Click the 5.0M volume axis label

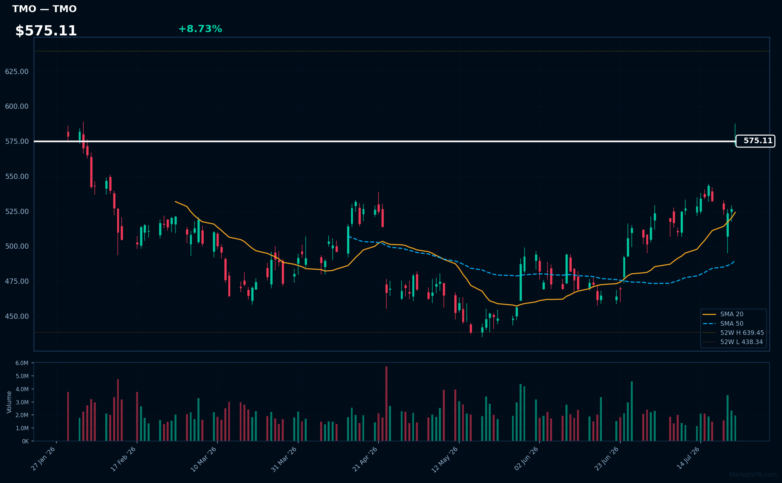(x=22, y=376)
